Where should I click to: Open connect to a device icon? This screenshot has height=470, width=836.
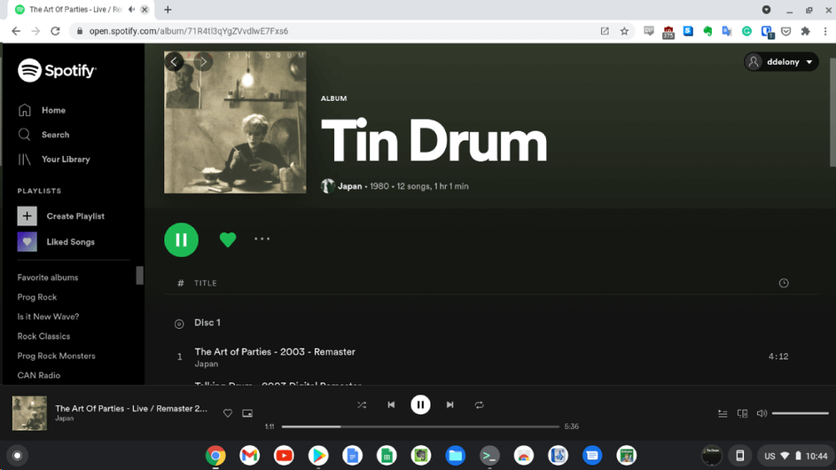coord(742,413)
